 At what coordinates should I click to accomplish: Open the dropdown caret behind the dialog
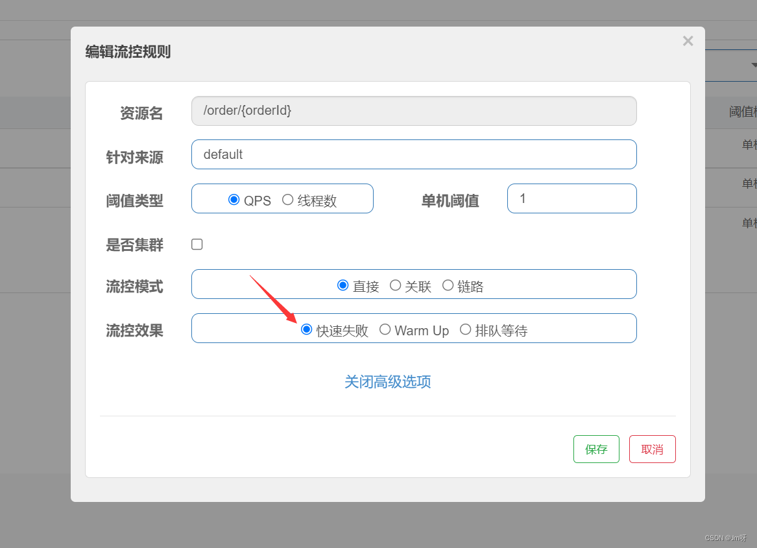[x=753, y=66]
